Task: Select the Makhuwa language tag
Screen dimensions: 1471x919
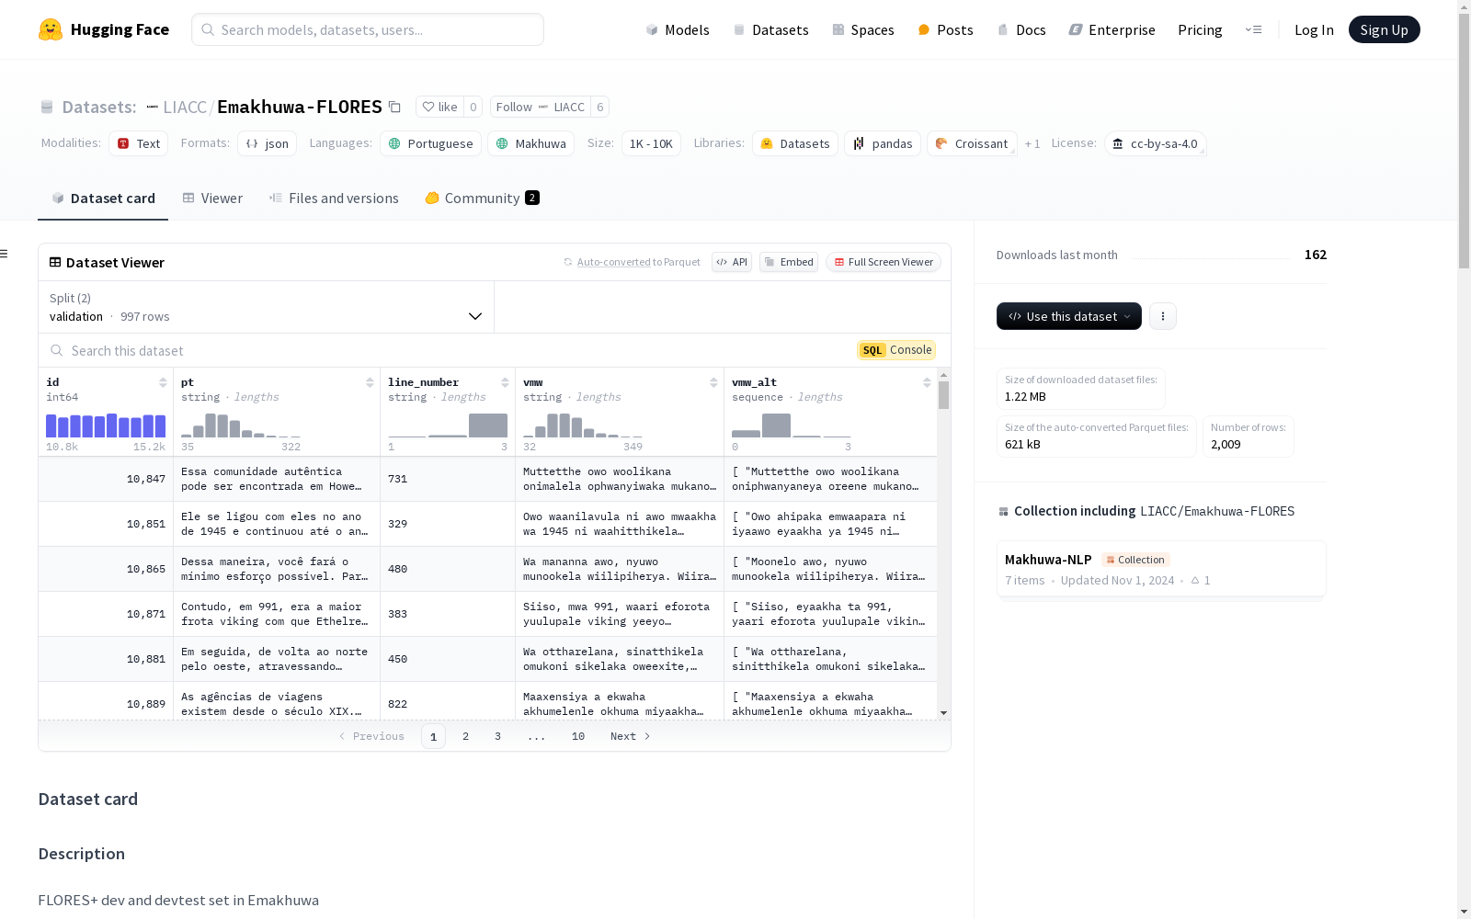Action: tap(531, 143)
